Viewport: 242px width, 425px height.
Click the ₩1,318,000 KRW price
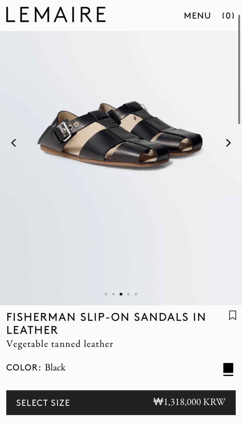click(x=189, y=402)
